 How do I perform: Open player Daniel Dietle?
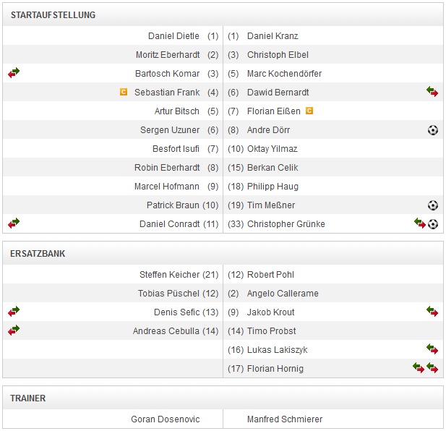173,36
